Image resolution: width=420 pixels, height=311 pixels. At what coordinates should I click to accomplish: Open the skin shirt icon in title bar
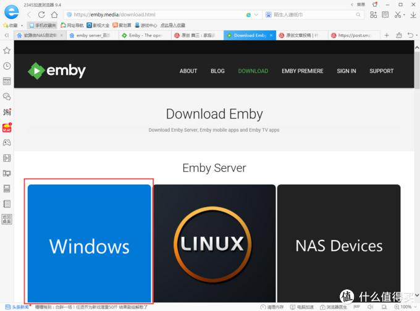[375, 4]
